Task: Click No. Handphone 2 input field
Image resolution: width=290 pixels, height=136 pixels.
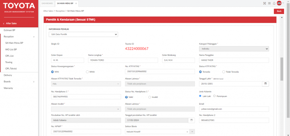Action: 234,120
